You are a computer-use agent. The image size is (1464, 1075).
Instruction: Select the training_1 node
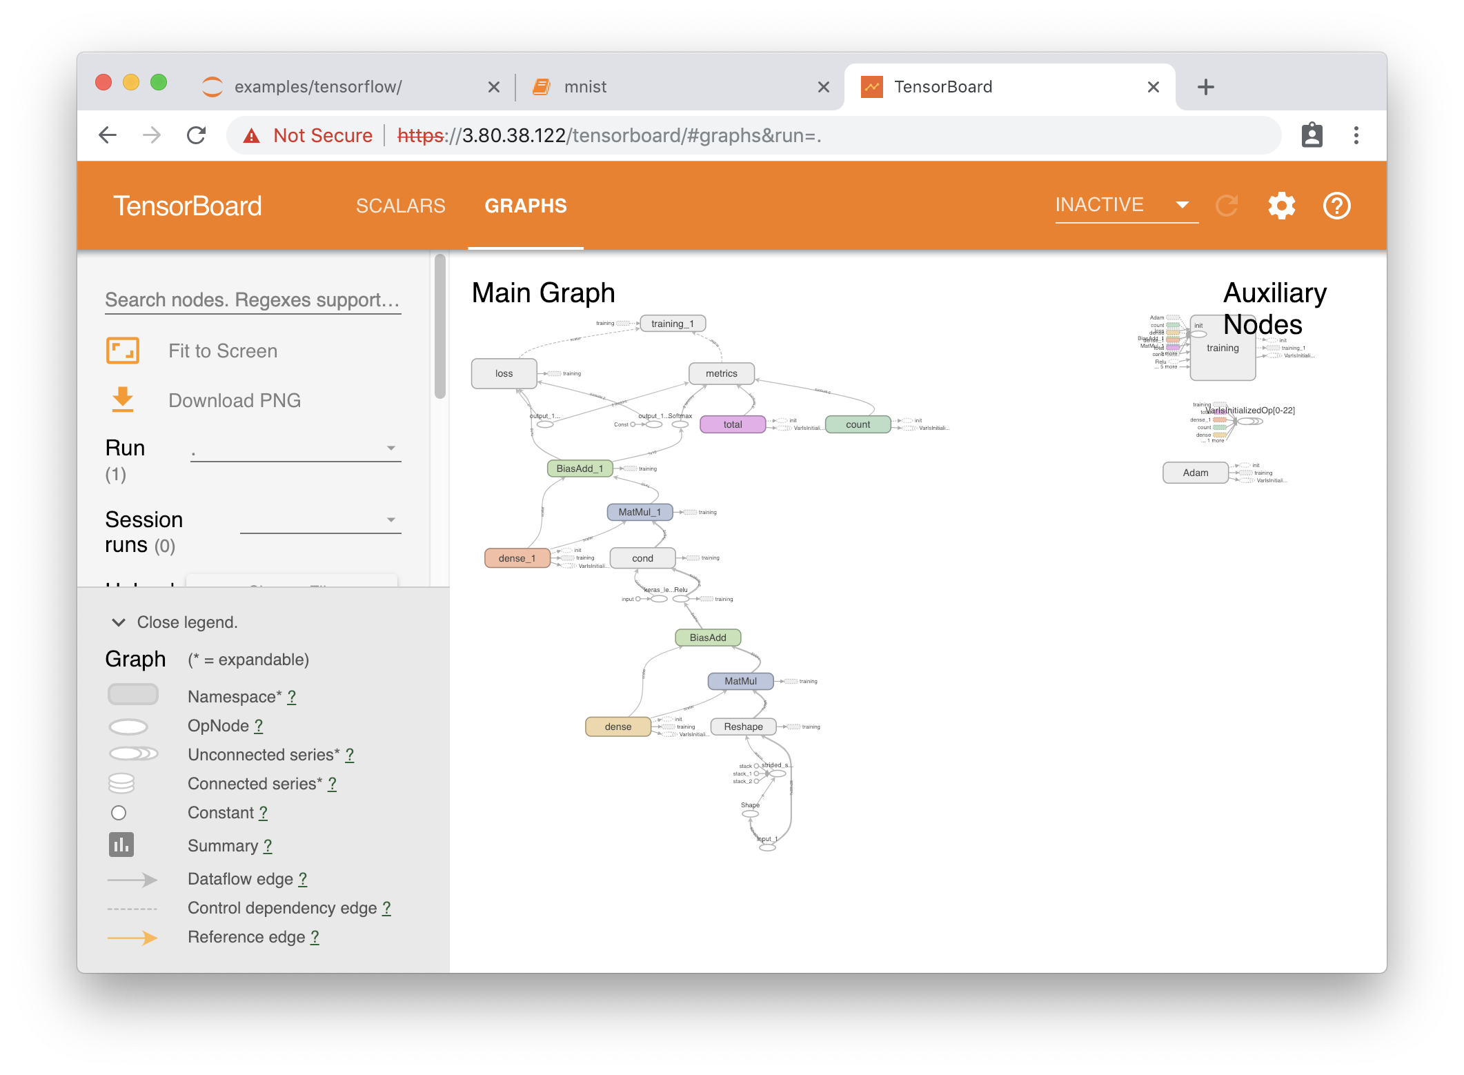673,324
